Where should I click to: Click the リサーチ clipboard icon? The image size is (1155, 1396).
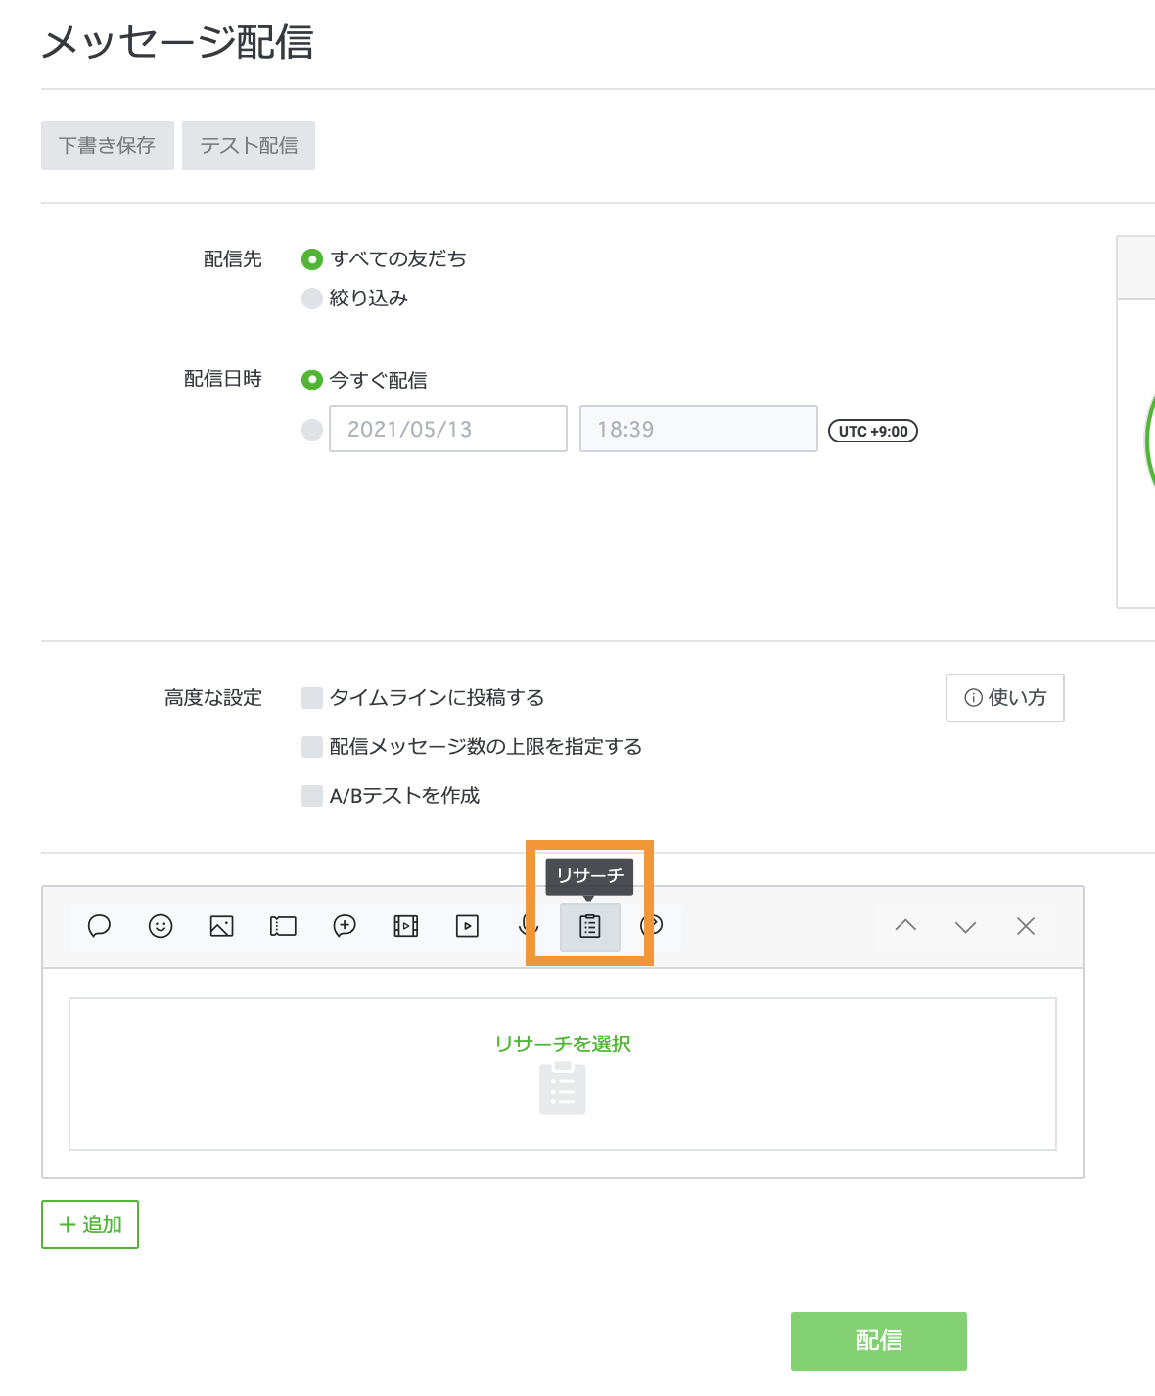(x=589, y=926)
